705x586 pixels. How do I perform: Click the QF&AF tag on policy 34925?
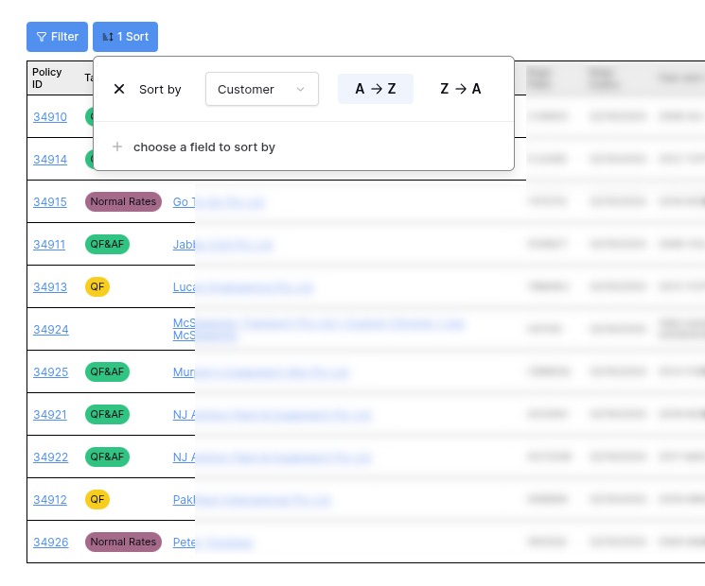point(107,371)
